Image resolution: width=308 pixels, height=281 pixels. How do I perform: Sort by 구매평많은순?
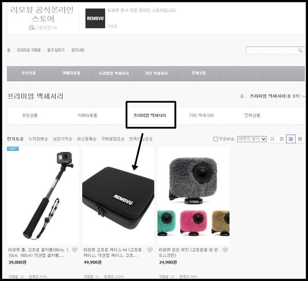click(x=113, y=139)
